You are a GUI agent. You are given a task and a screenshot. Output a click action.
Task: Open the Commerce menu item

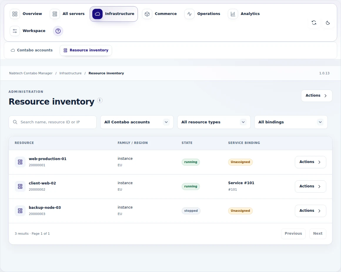tap(159, 14)
